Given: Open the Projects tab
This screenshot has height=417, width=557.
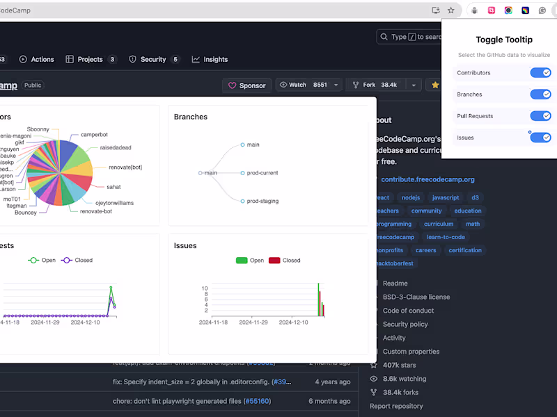Looking at the screenshot, I should click(86, 59).
